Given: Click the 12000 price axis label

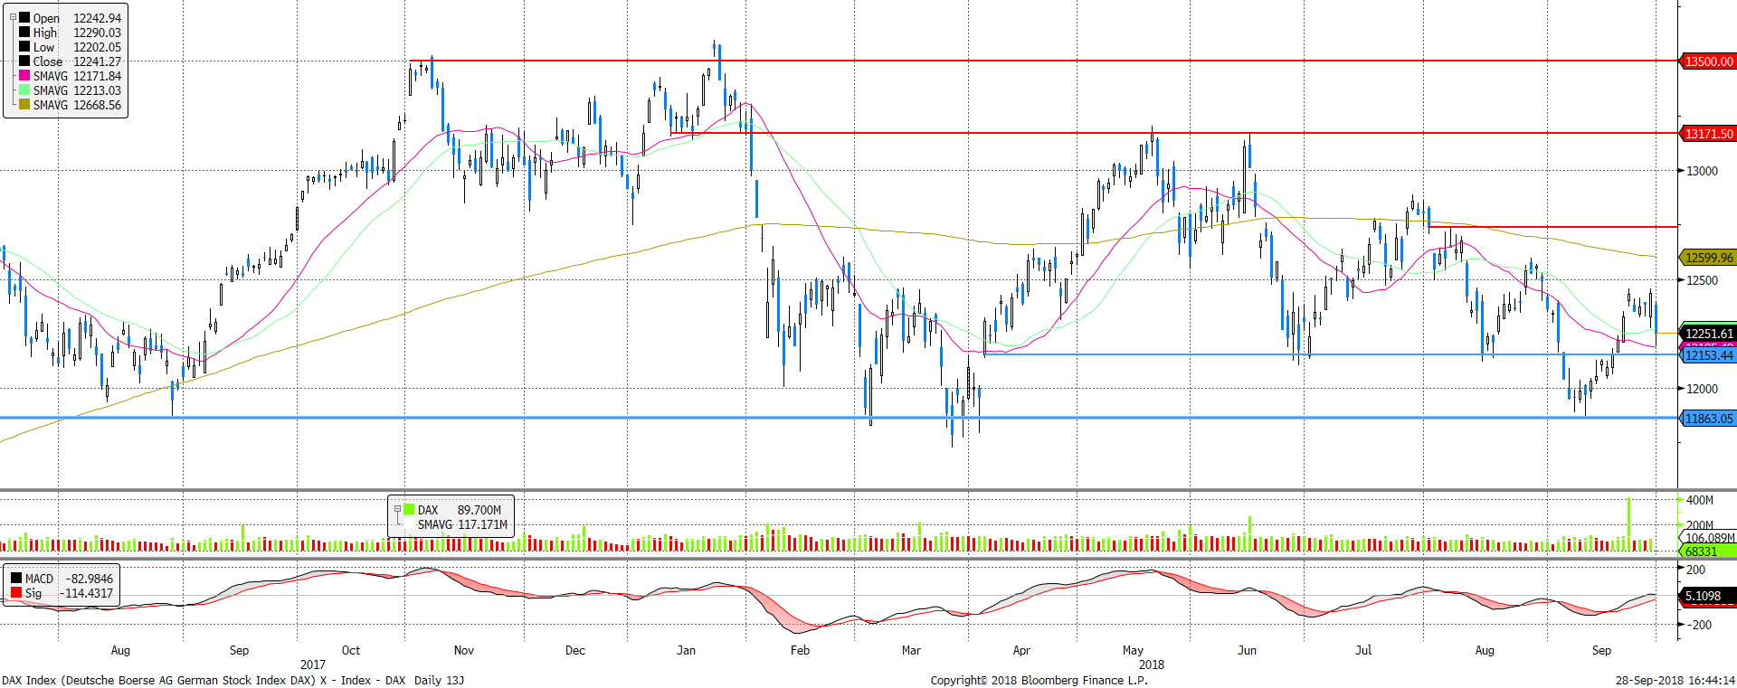Looking at the screenshot, I should point(1702,389).
